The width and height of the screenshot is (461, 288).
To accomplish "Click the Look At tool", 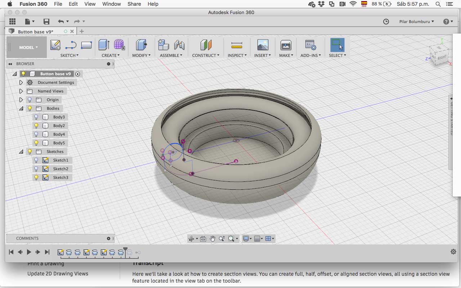I will point(203,239).
